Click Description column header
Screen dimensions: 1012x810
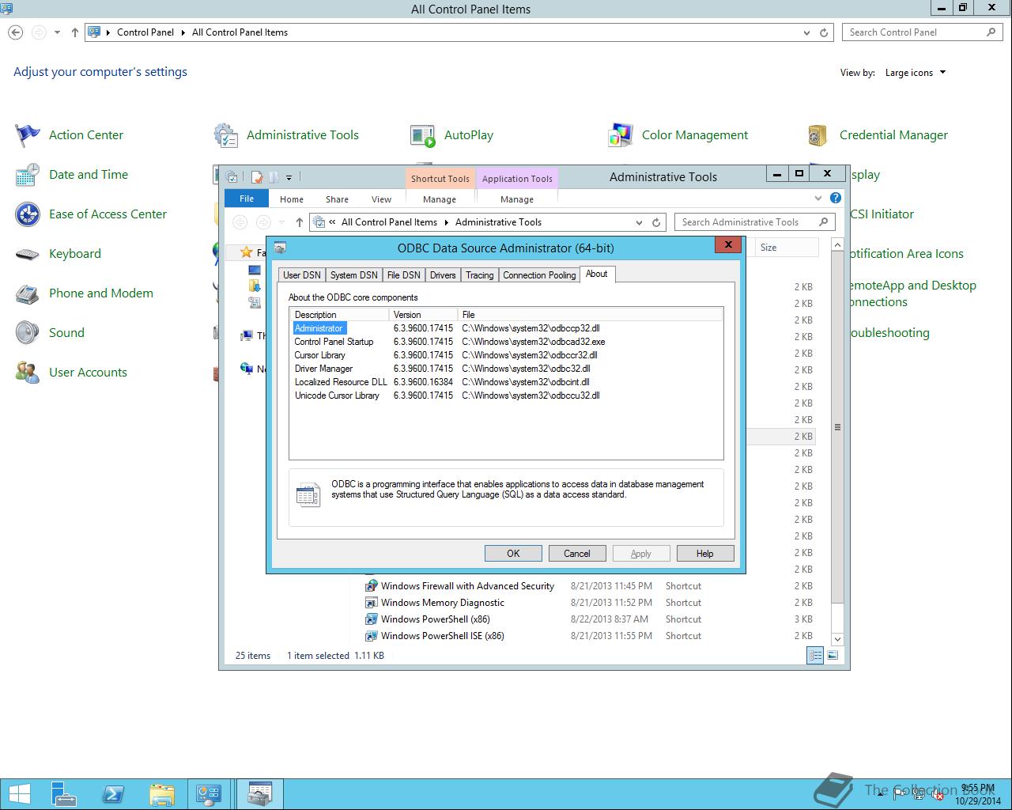pos(340,315)
